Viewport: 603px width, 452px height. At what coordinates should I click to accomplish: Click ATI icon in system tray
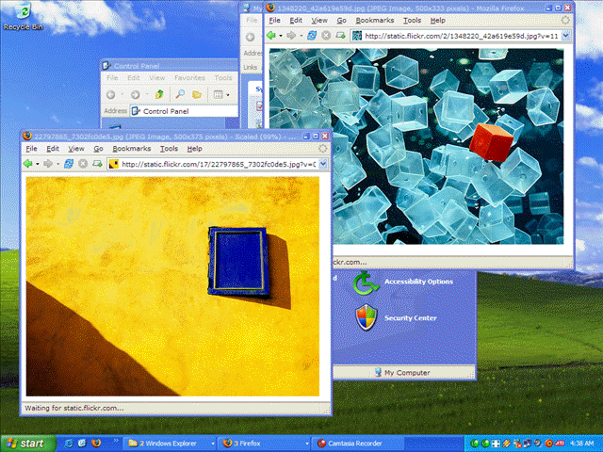560,444
